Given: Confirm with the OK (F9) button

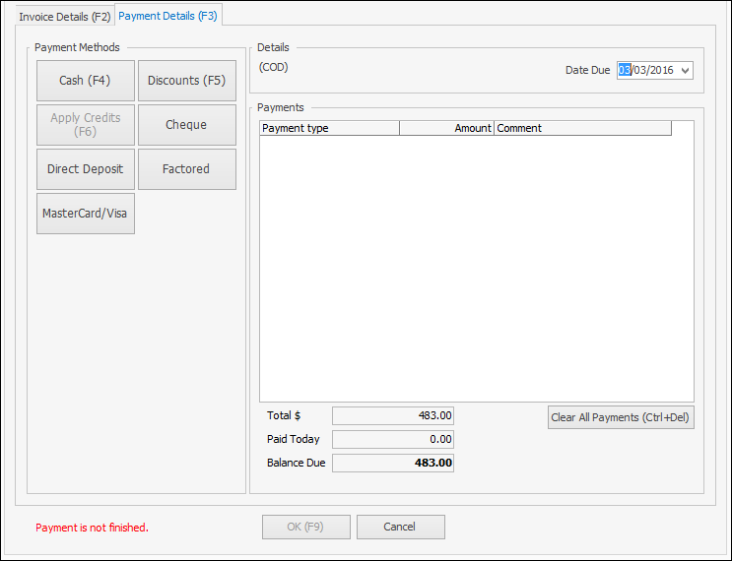Looking at the screenshot, I should [x=305, y=527].
